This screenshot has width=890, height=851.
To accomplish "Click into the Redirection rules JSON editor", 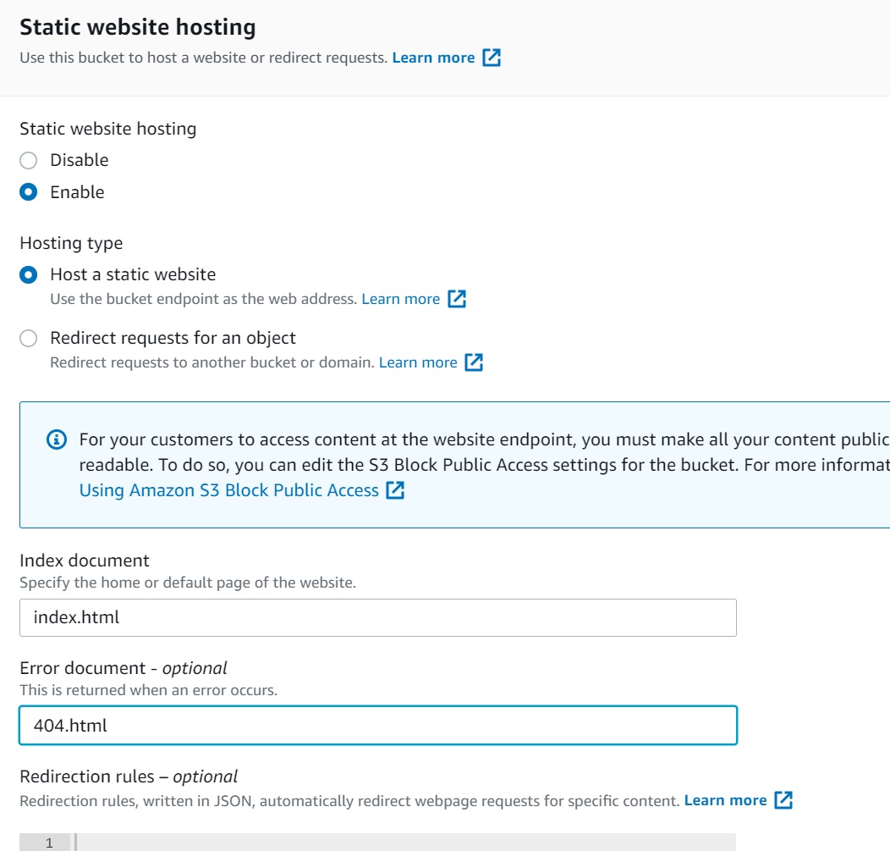I will (x=406, y=842).
